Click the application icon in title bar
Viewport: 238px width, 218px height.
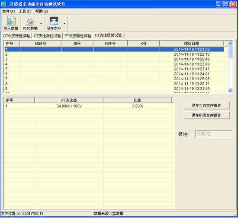click(3, 4)
